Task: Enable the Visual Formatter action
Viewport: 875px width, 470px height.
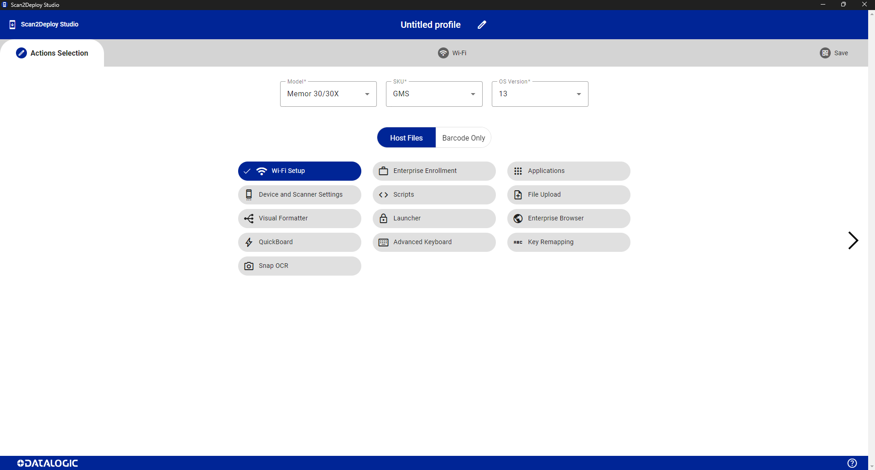Action: (x=299, y=219)
